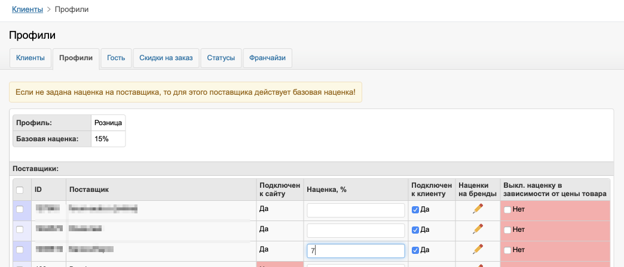
Task: Open the Гость tab
Action: tap(116, 58)
